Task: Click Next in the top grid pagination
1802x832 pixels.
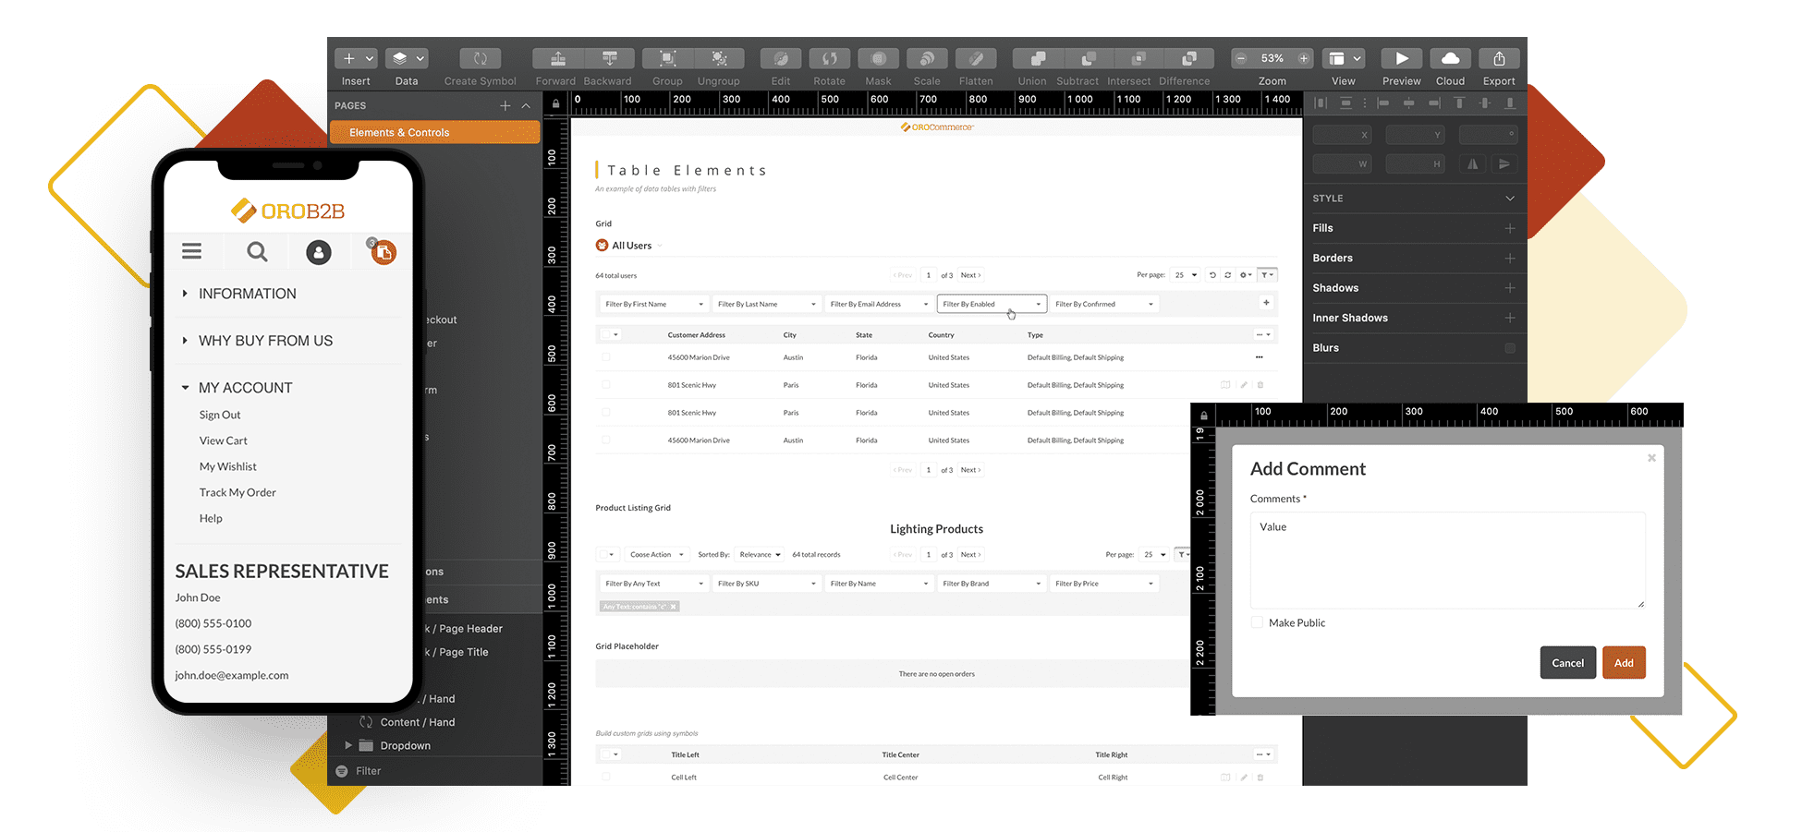Action: [x=970, y=275]
